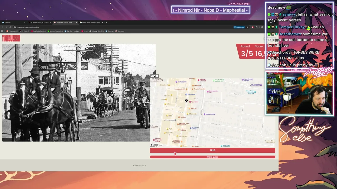Image resolution: width=337 pixels, height=189 pixels.
Task: Click the Hotel Mountain Heritage marker
Action: click(243, 80)
